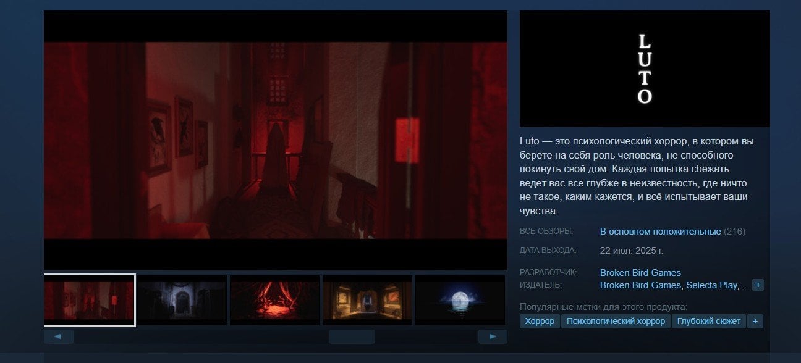
Task: Open developer Broken Bird Games link
Action: 640,273
